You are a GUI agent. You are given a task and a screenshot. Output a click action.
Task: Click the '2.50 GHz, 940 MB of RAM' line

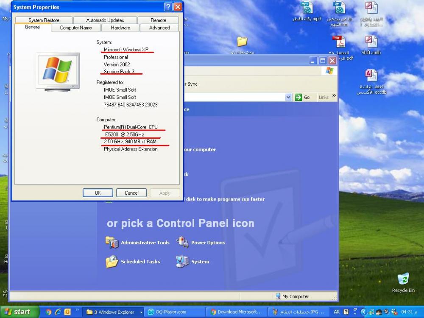pyautogui.click(x=130, y=142)
